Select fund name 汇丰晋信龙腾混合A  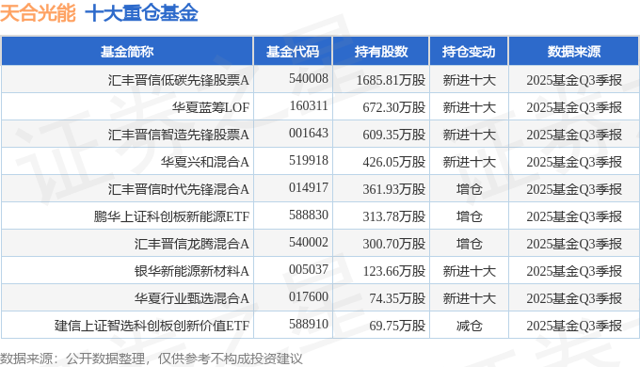point(191,244)
